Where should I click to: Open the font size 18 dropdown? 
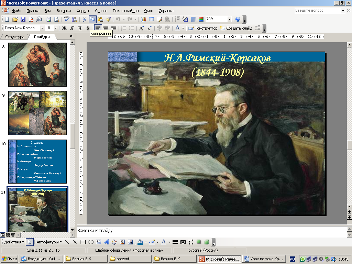pyautogui.click(x=56, y=28)
